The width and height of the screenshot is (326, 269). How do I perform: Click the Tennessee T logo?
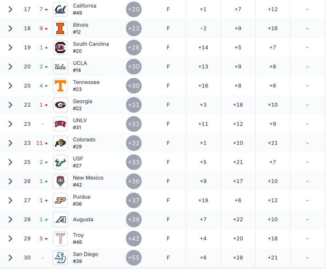click(x=60, y=86)
